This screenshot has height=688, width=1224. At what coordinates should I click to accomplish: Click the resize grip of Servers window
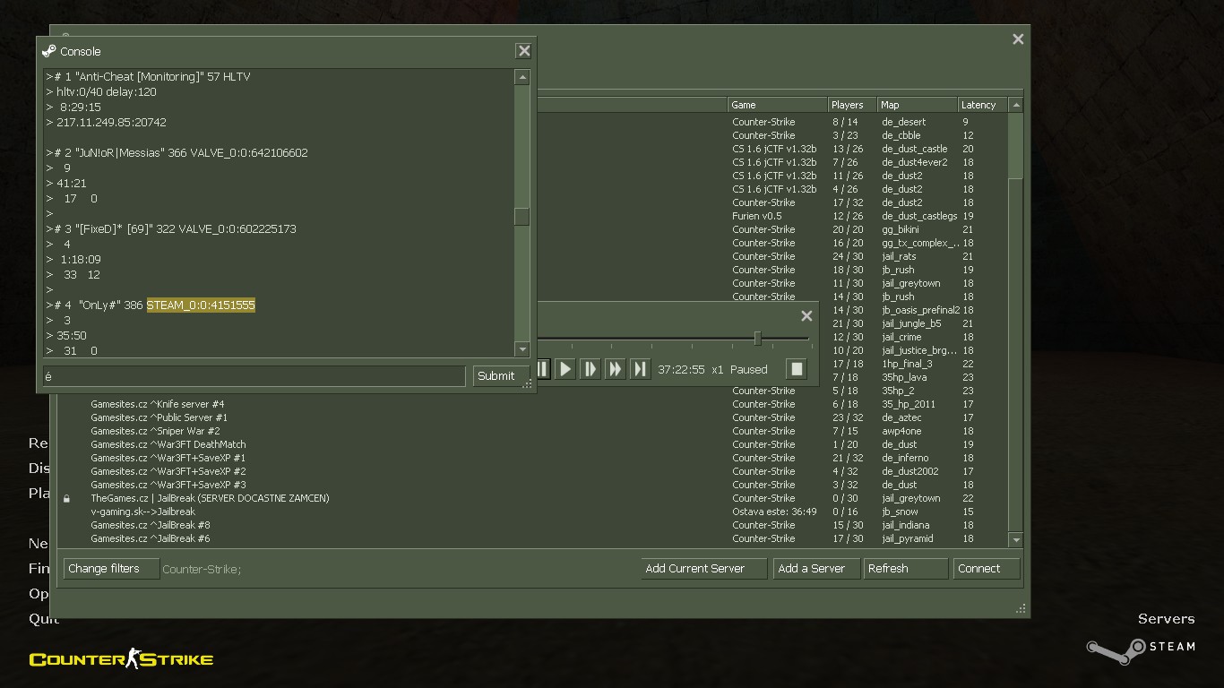click(1021, 608)
